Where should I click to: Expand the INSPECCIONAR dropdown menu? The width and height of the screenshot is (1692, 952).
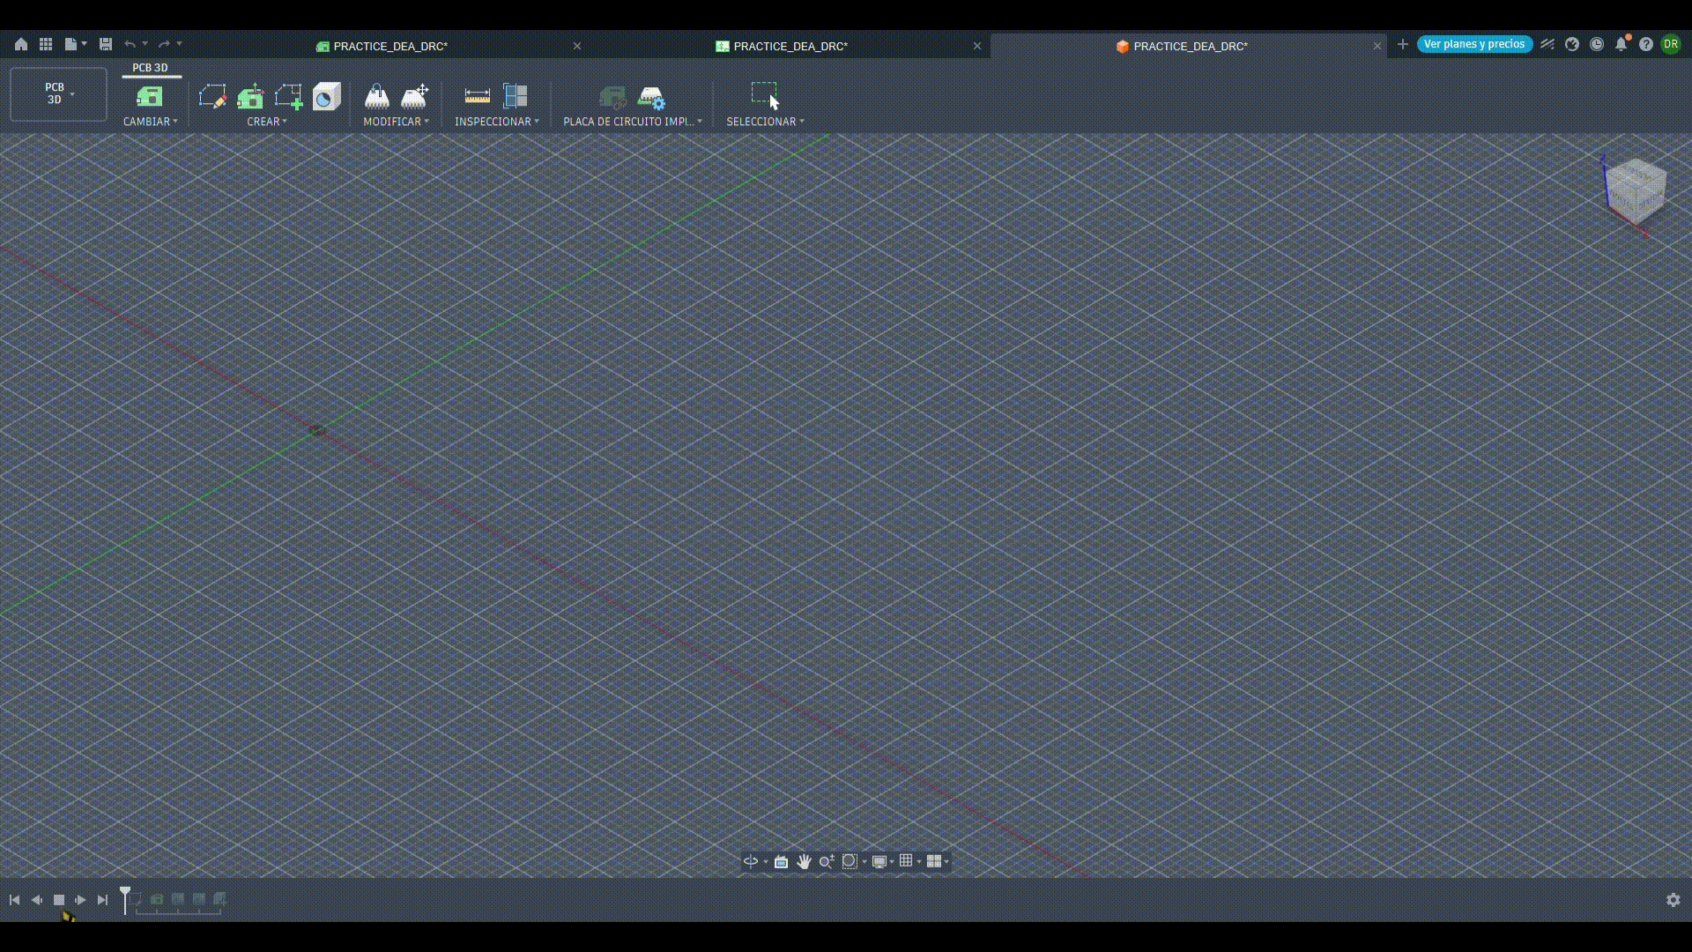(x=497, y=122)
